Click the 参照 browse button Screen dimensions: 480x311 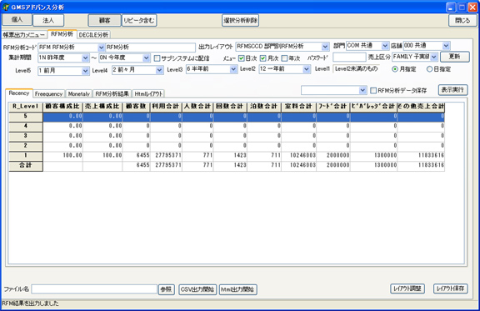[x=166, y=289]
